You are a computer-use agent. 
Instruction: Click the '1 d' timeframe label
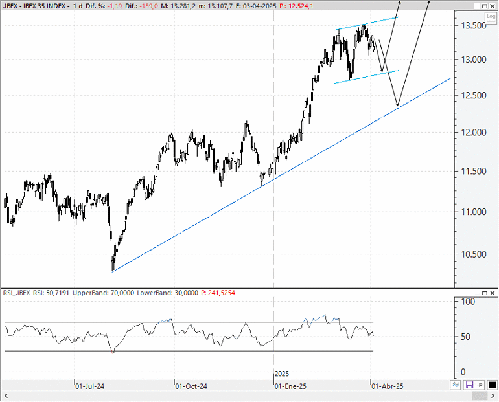click(x=77, y=6)
